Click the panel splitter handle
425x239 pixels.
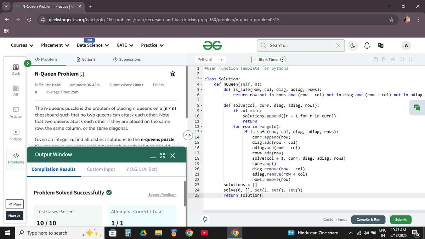coord(188,135)
